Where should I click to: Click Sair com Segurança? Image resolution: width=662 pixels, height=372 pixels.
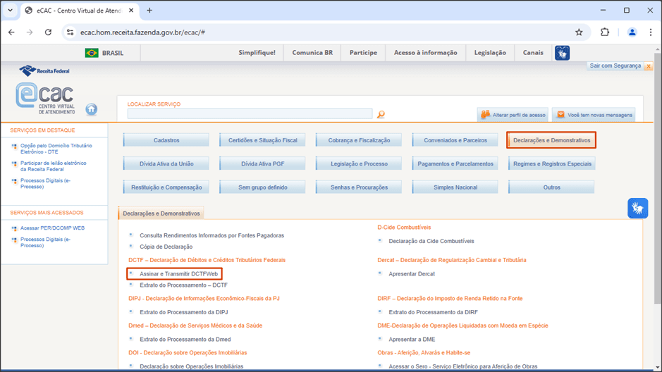coord(615,66)
